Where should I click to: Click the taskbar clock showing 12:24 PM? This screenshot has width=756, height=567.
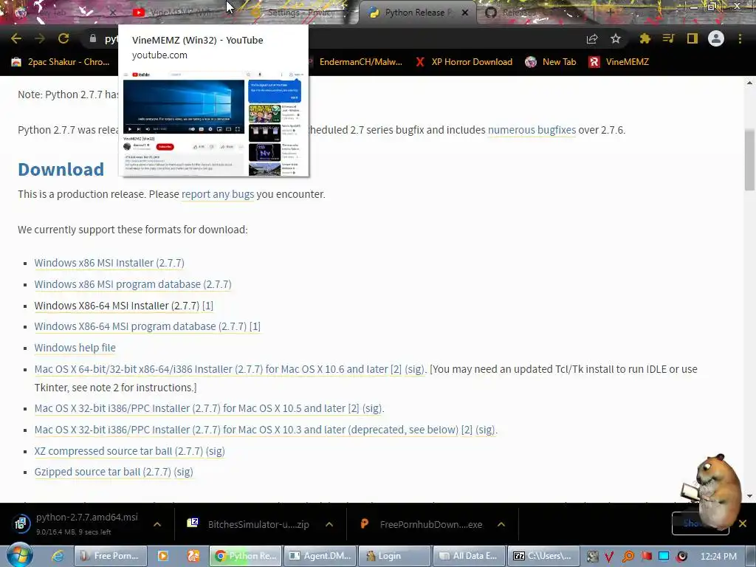click(x=718, y=556)
